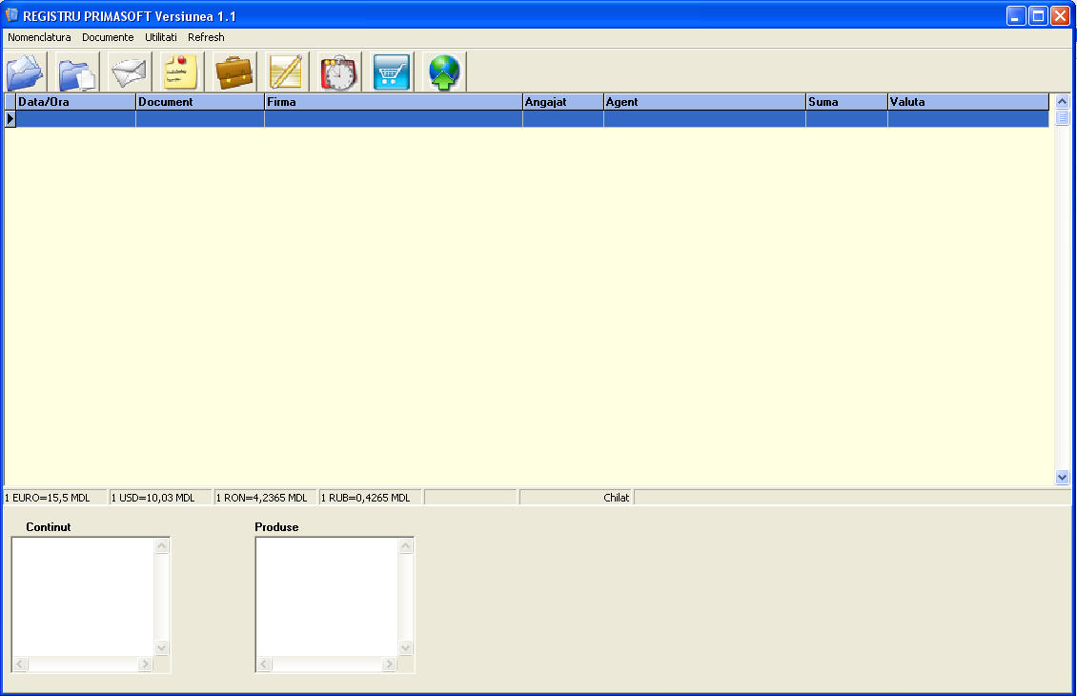The width and height of the screenshot is (1077, 696).
Task: Click the folder with documents toolbar icon
Action: pyautogui.click(x=77, y=72)
